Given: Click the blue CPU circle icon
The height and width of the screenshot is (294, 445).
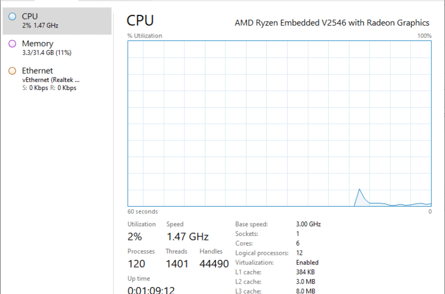Looking at the screenshot, I should point(12,17).
